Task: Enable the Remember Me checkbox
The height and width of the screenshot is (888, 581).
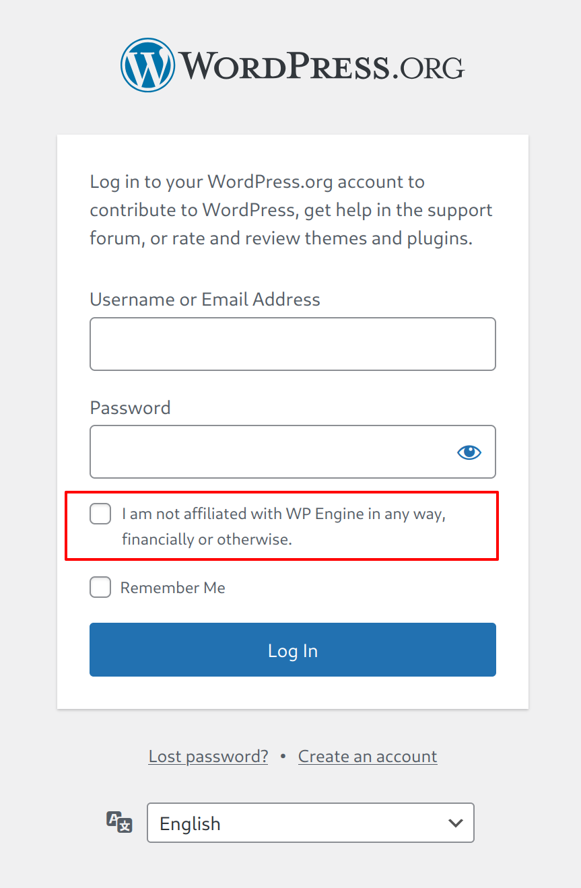Action: pos(101,588)
